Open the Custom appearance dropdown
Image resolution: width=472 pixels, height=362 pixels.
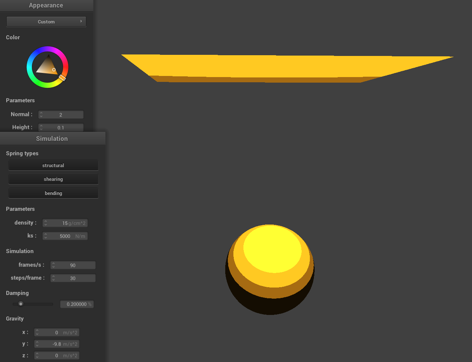[46, 21]
